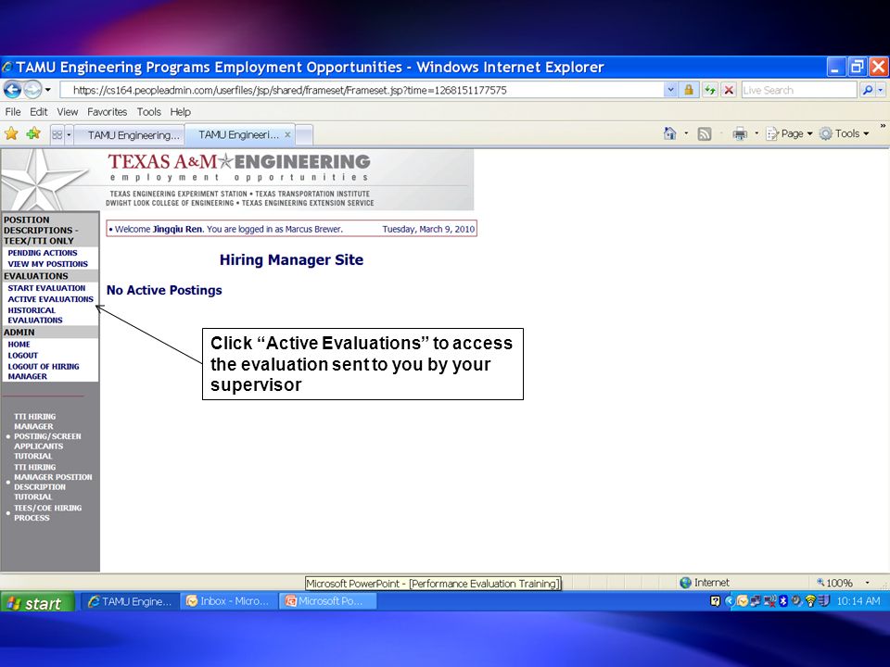This screenshot has height=667, width=890.
Task: Expand the address bar history dropdown
Action: click(x=671, y=90)
